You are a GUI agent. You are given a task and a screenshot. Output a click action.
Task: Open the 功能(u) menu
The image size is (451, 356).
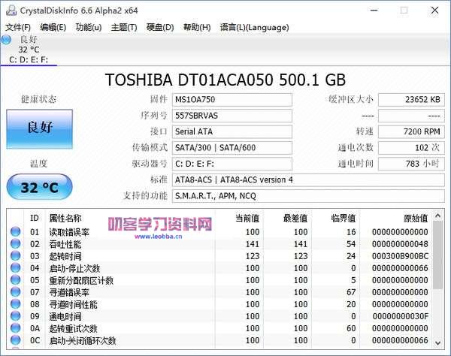pyautogui.click(x=89, y=27)
